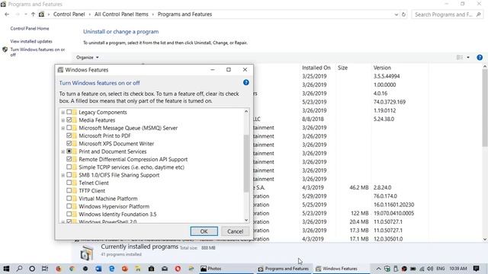Go up one level in Control Panel
This screenshot has height=274, width=488.
pos(33,14)
